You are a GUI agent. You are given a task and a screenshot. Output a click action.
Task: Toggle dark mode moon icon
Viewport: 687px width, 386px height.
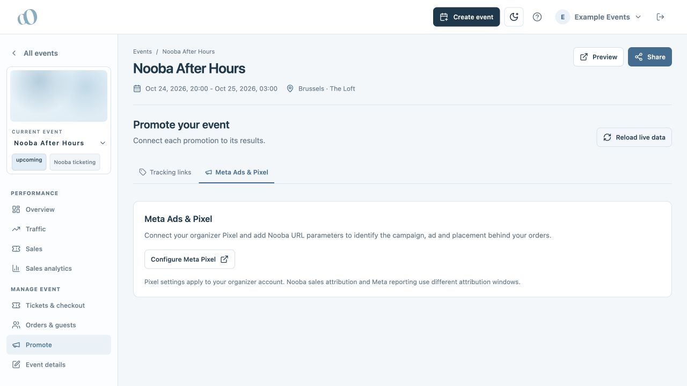514,17
